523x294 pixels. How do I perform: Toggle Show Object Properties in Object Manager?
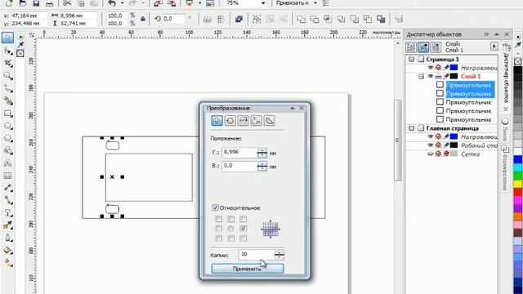(x=411, y=47)
